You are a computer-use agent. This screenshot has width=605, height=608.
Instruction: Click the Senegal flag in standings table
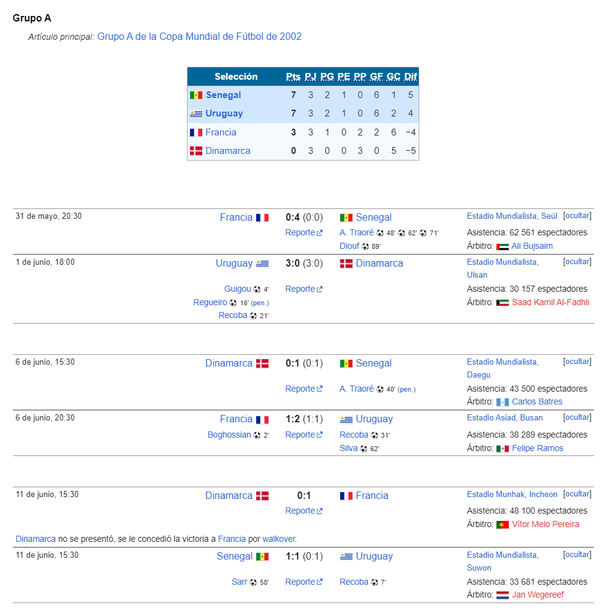pyautogui.click(x=196, y=95)
